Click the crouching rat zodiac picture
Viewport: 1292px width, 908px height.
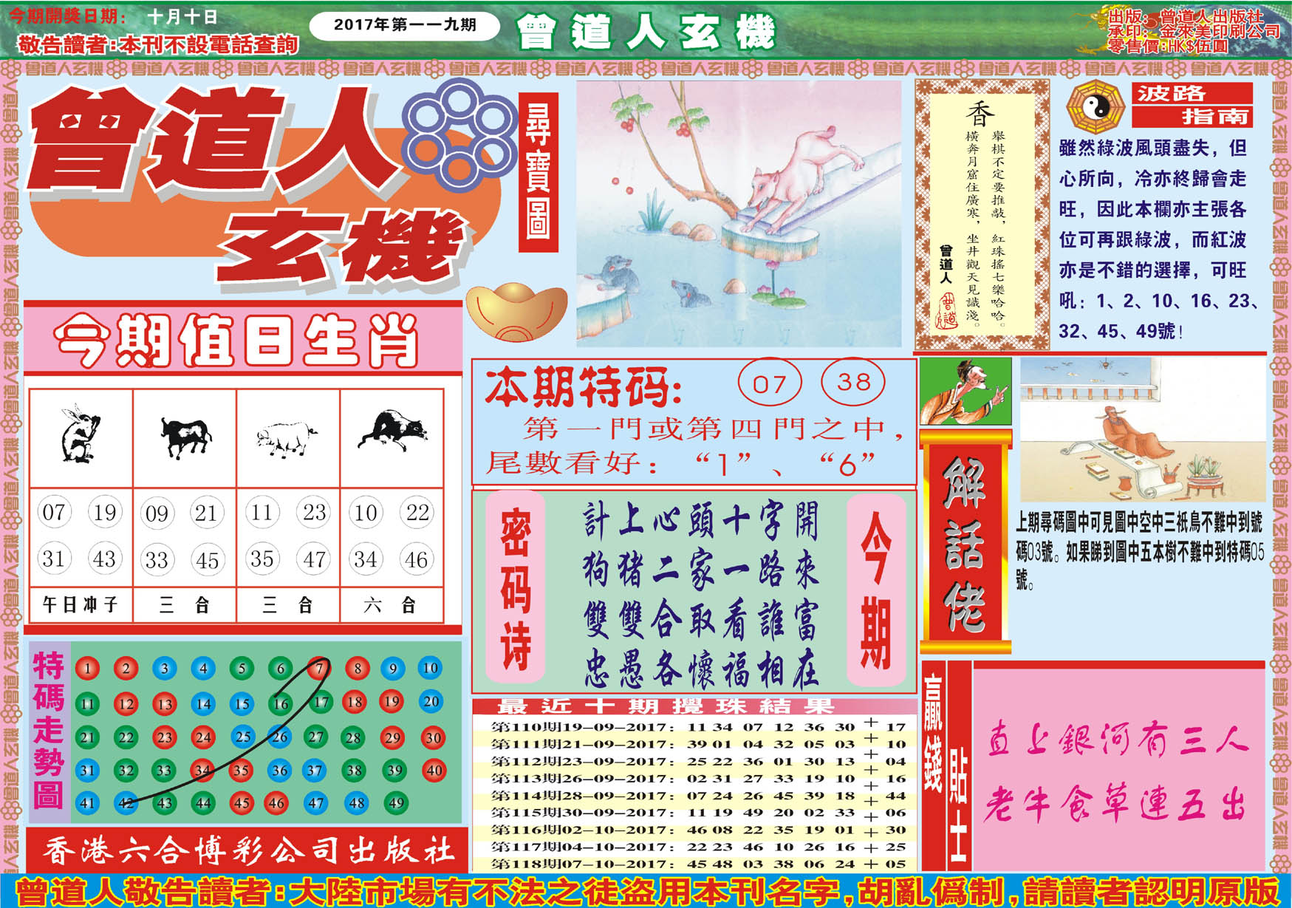point(392,431)
